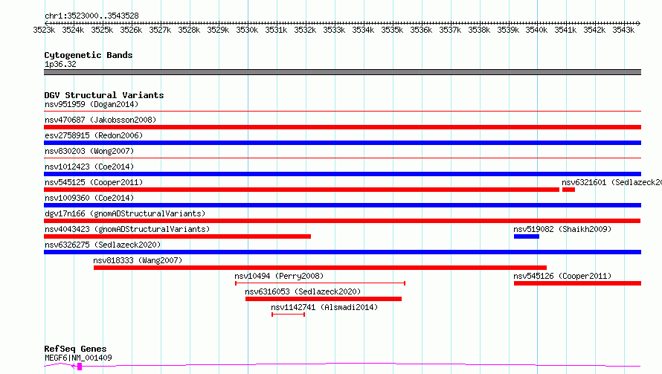Click the 3530k ruler tick label
The image size is (662, 374).
pyautogui.click(x=247, y=30)
